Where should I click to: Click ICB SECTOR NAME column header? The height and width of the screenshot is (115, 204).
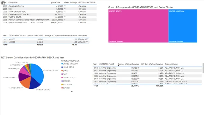click(106, 64)
